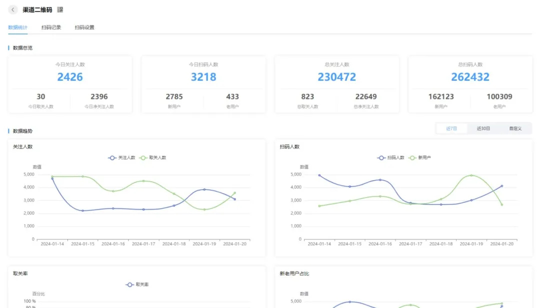The image size is (540, 308).
Task: Click the total new-user count 162123
Action: coord(441,97)
